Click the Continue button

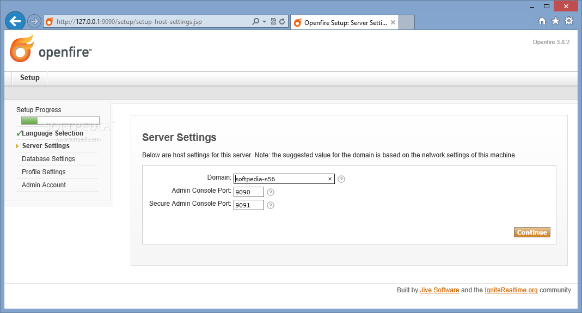pyautogui.click(x=532, y=232)
